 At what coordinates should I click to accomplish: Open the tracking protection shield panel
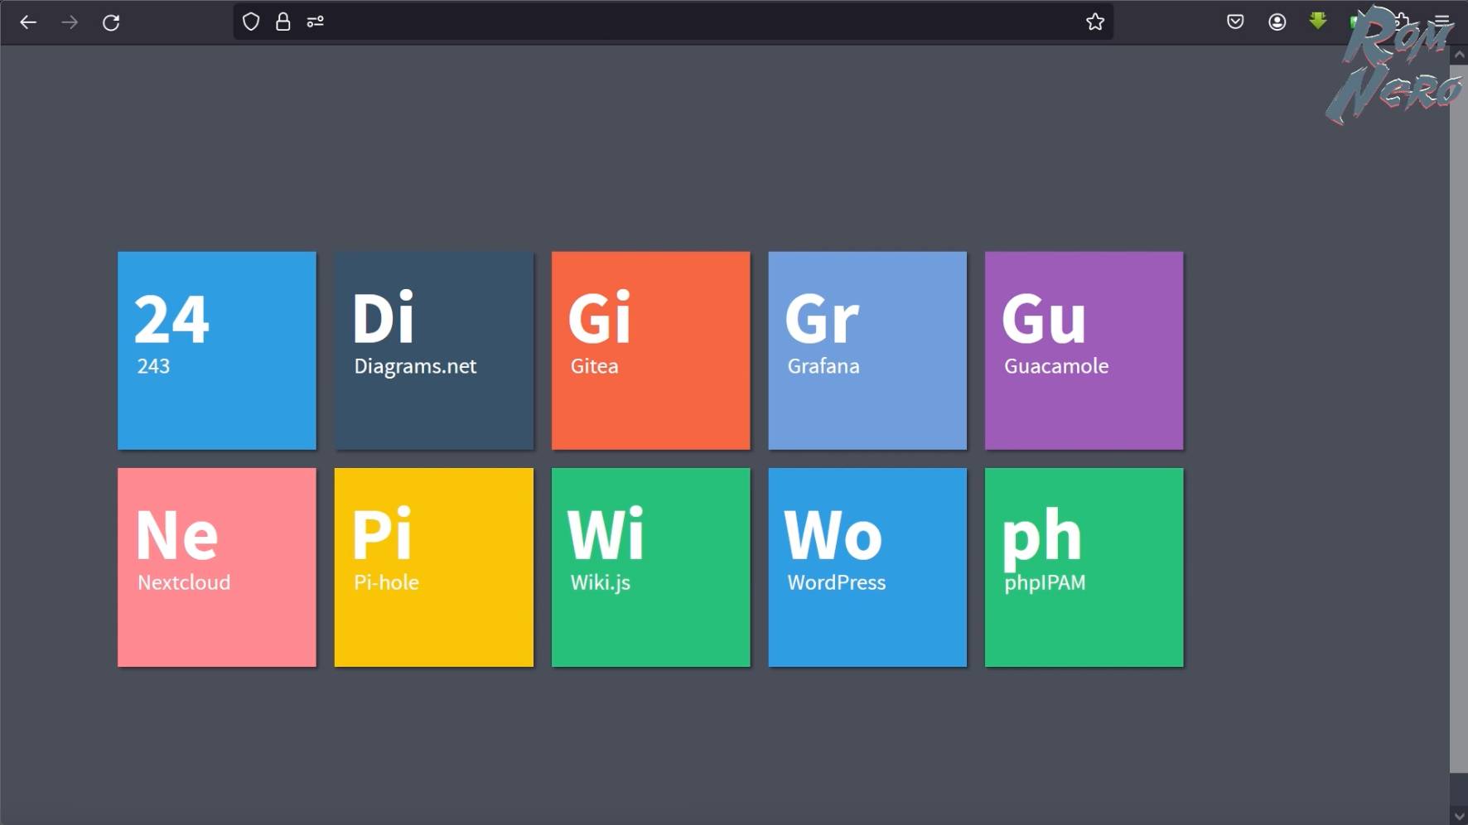pyautogui.click(x=251, y=22)
